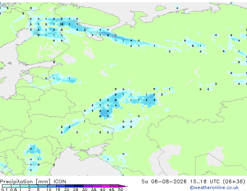This screenshot has width=247, height=191.
Task: Click the ICON model name
Action: (60, 182)
